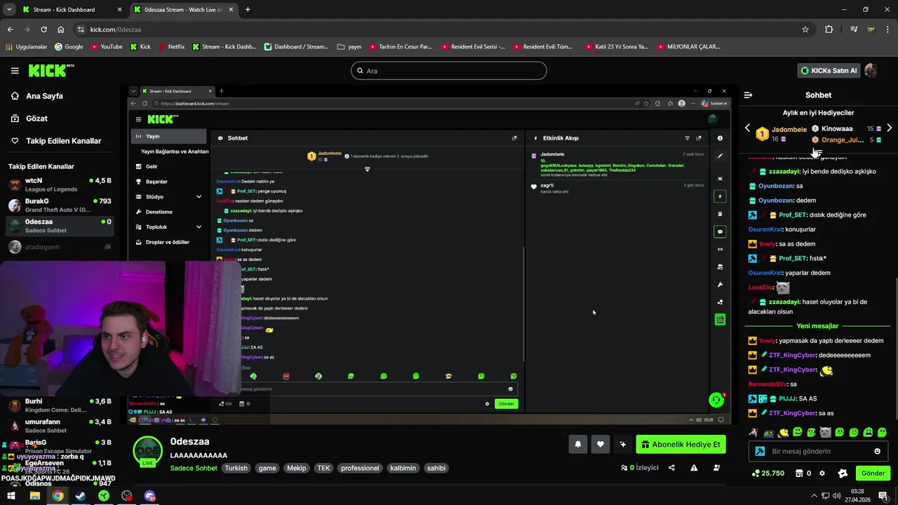This screenshot has width=898, height=505.
Task: Insert the grey cat emote
Action: [825, 432]
